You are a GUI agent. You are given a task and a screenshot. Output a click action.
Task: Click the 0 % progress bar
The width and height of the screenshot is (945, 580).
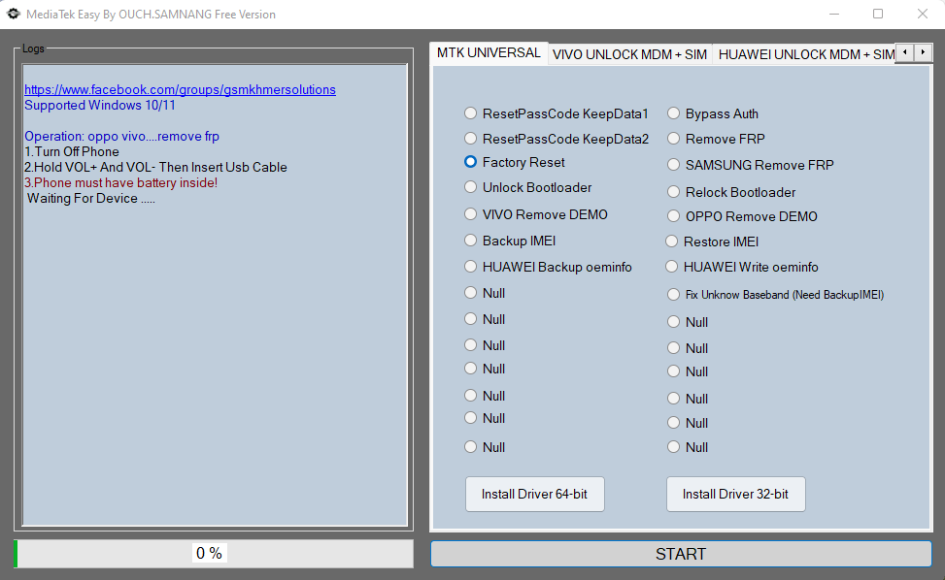[x=210, y=553]
